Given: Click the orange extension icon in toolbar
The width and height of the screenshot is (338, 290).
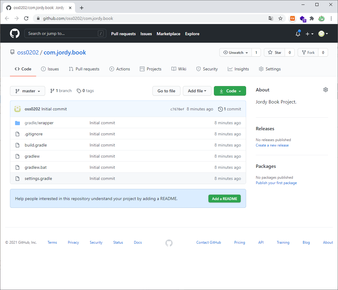Looking at the screenshot, I should (x=293, y=19).
